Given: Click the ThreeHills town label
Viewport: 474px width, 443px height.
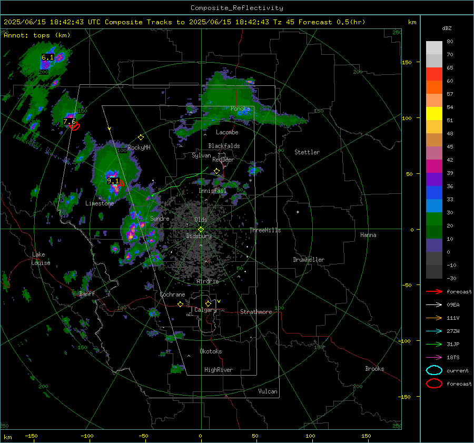Looking at the screenshot, I should (265, 230).
